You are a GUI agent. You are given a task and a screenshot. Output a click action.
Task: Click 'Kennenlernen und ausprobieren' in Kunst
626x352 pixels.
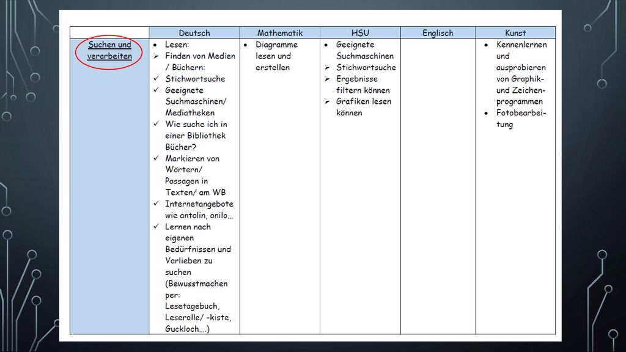[x=521, y=73]
